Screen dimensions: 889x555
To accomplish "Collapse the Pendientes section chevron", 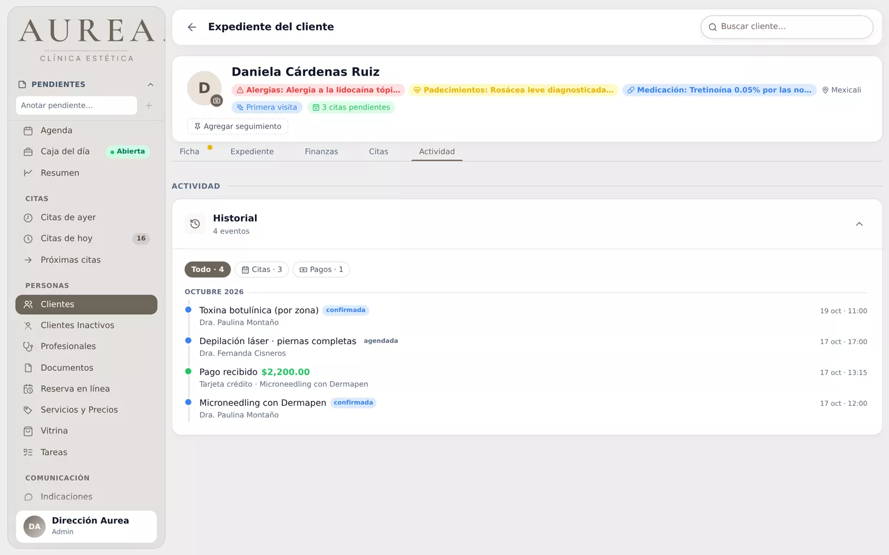I will click(x=150, y=84).
